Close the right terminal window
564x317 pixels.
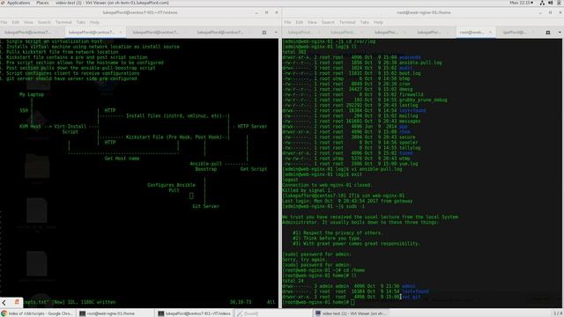pos(560,12)
